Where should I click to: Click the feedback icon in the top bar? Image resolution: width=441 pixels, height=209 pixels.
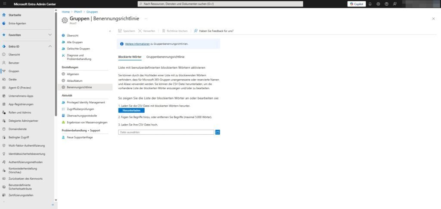(x=394, y=4)
